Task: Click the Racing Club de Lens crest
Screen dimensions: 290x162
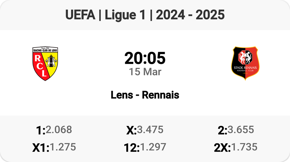Action: [x=45, y=63]
